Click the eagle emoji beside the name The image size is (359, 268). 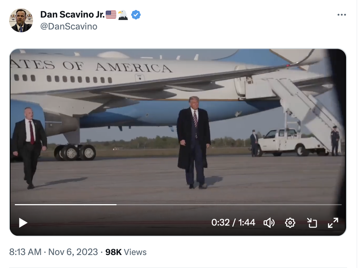[x=123, y=15]
